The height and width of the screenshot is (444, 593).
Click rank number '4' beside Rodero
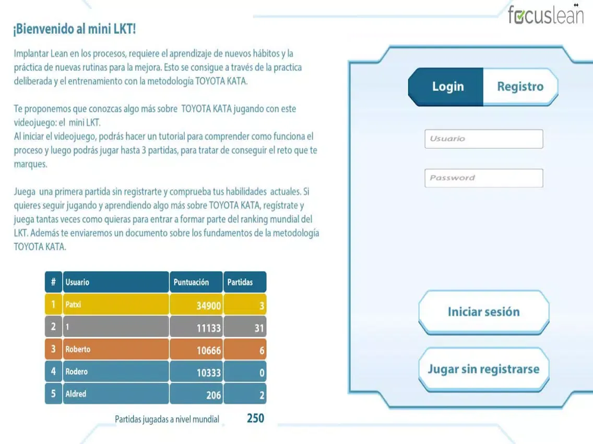pos(53,372)
